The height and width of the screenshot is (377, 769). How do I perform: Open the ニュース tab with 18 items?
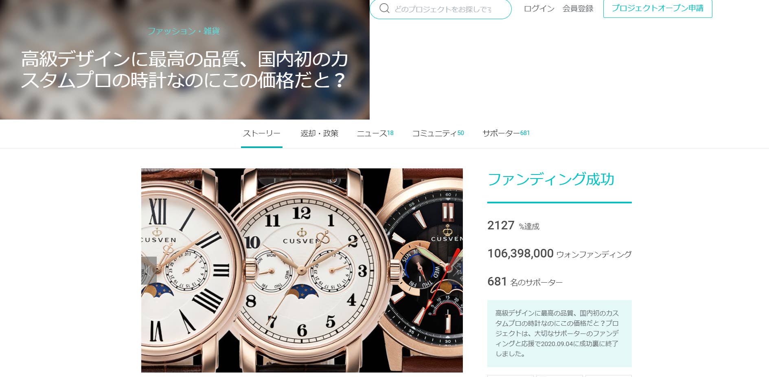(x=375, y=133)
